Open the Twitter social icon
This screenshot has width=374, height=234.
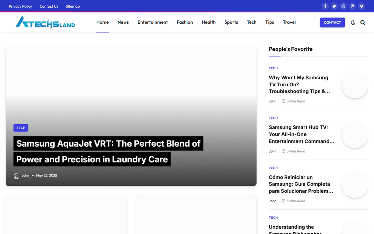click(x=334, y=6)
